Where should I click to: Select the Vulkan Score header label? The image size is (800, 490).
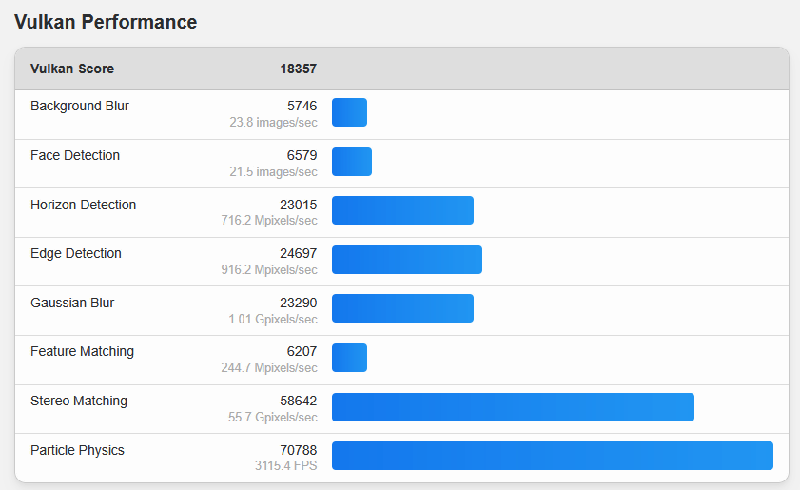point(72,69)
